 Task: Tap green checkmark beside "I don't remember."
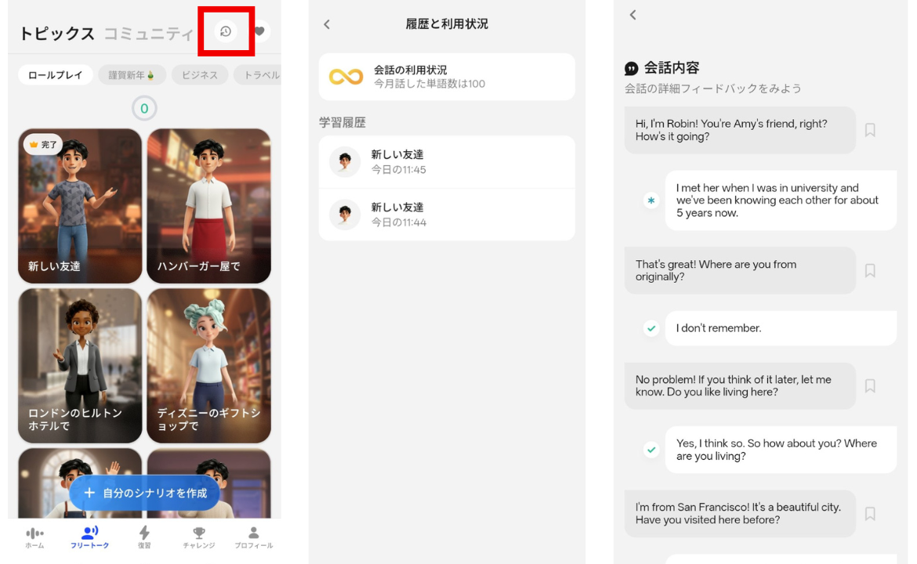[651, 328]
